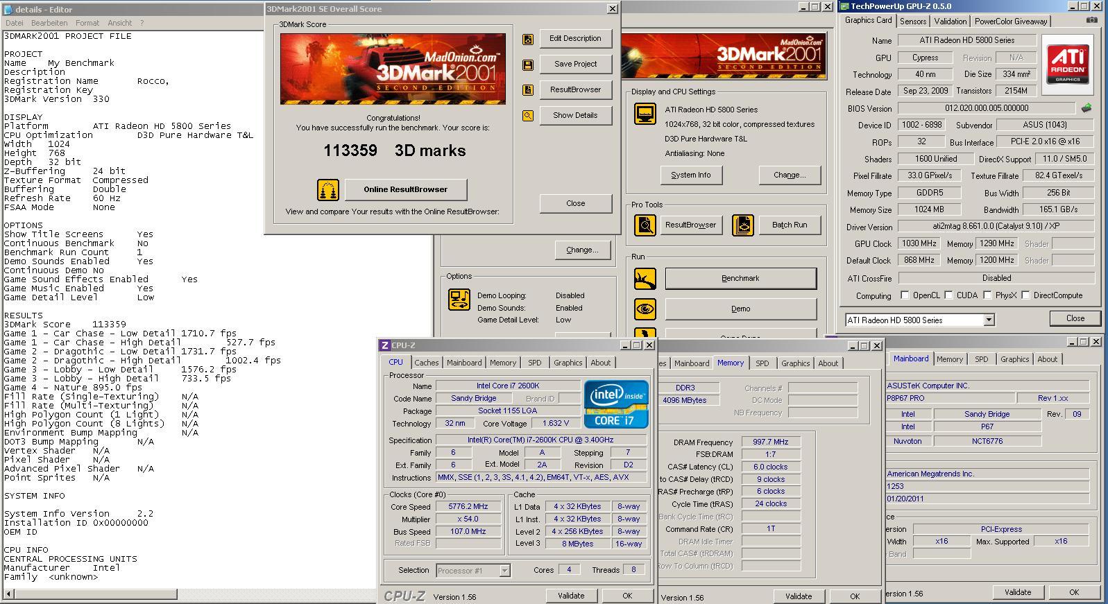
Task: Click the Save Project floppy icon
Action: click(x=528, y=64)
